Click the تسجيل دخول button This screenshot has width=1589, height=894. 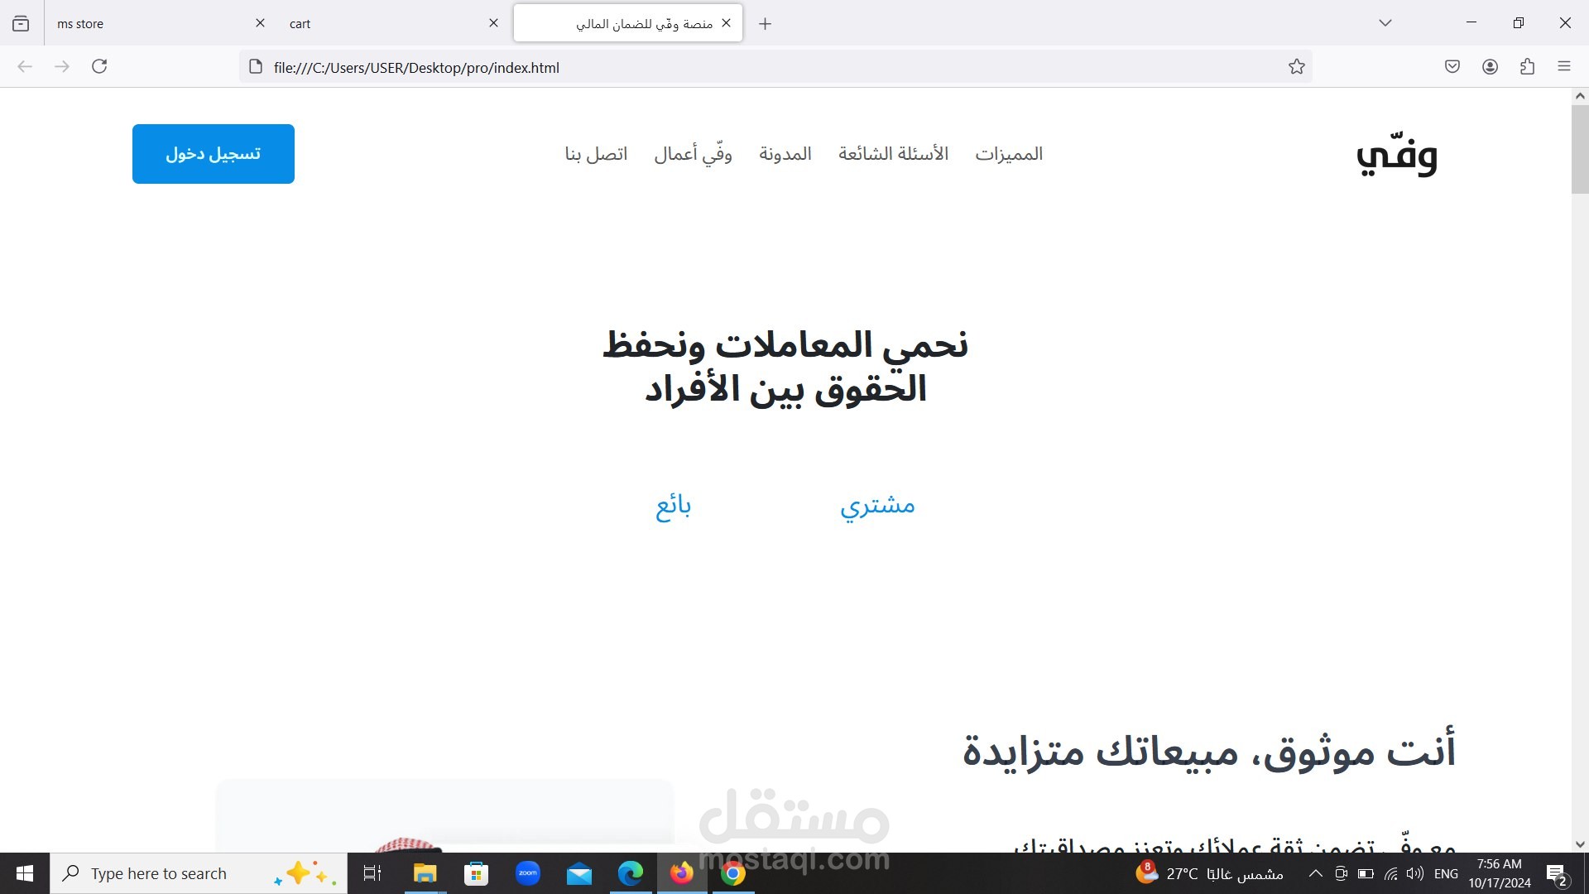click(x=213, y=153)
